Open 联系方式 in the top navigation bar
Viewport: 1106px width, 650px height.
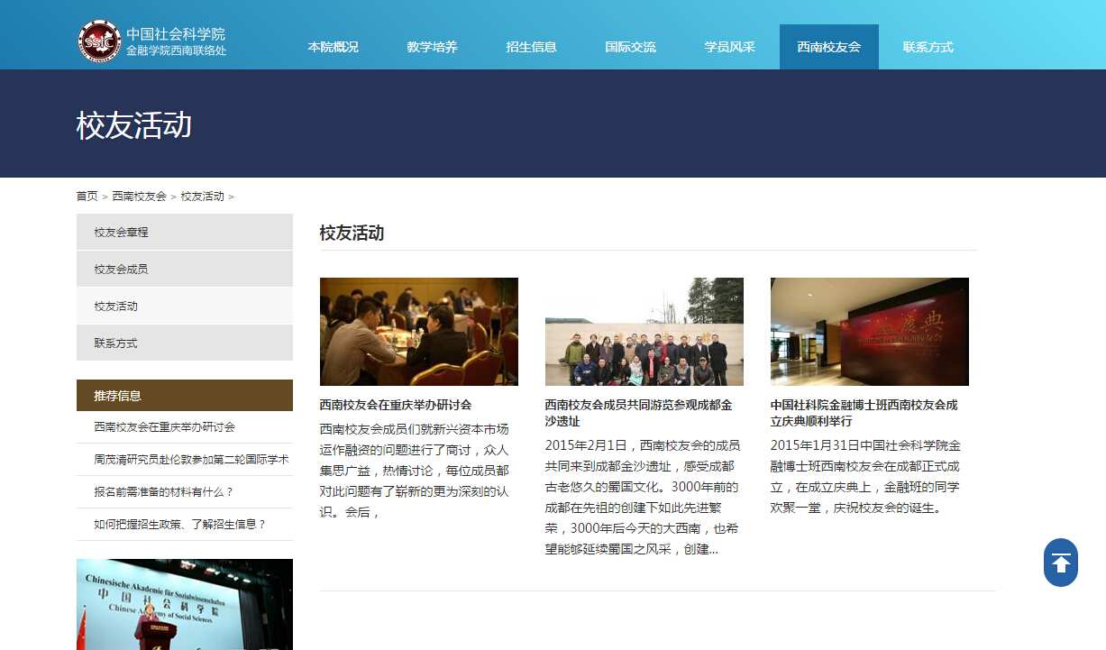click(x=928, y=47)
